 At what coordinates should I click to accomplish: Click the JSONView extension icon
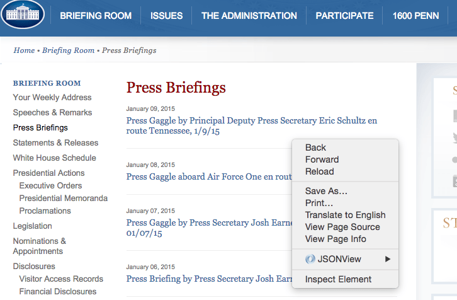click(310, 259)
